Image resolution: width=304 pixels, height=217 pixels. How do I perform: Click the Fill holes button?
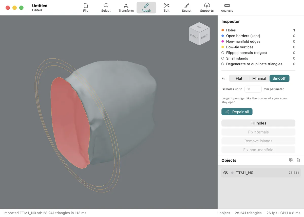coord(258,123)
